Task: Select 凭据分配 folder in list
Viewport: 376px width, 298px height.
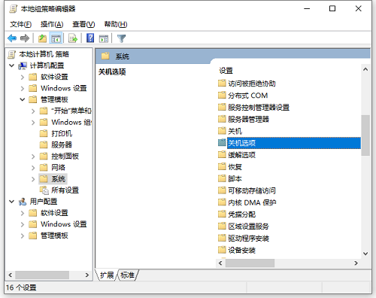Action: [x=241, y=214]
